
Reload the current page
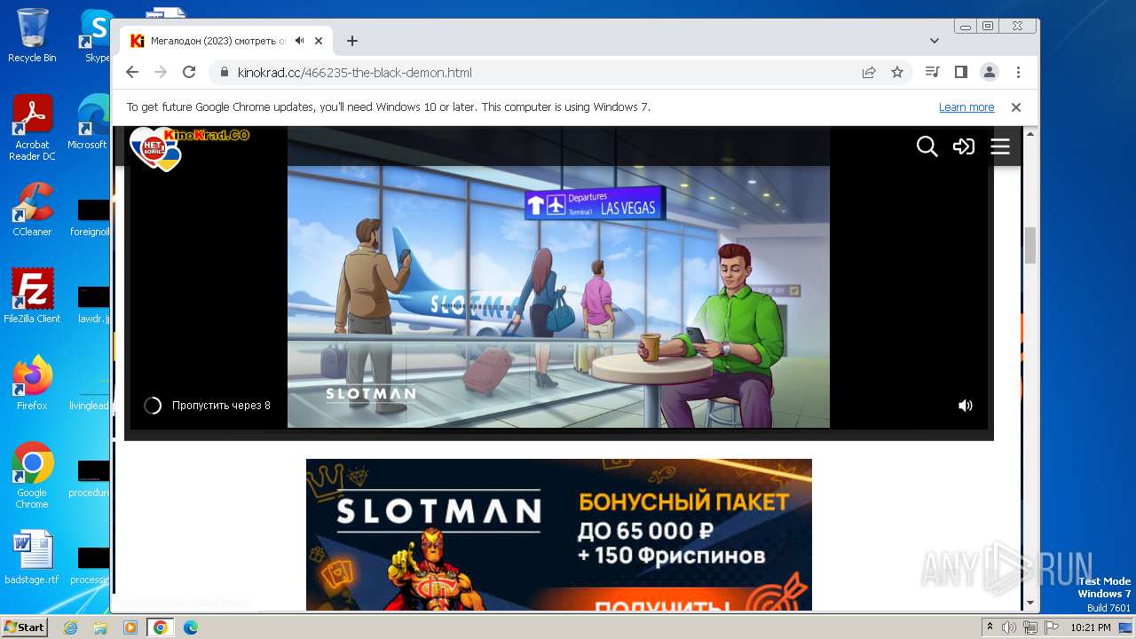(x=189, y=73)
